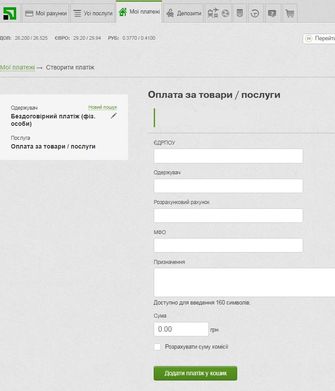Click the Перейти button with 24 badge
This screenshot has width=335, height=391.
[319, 38]
